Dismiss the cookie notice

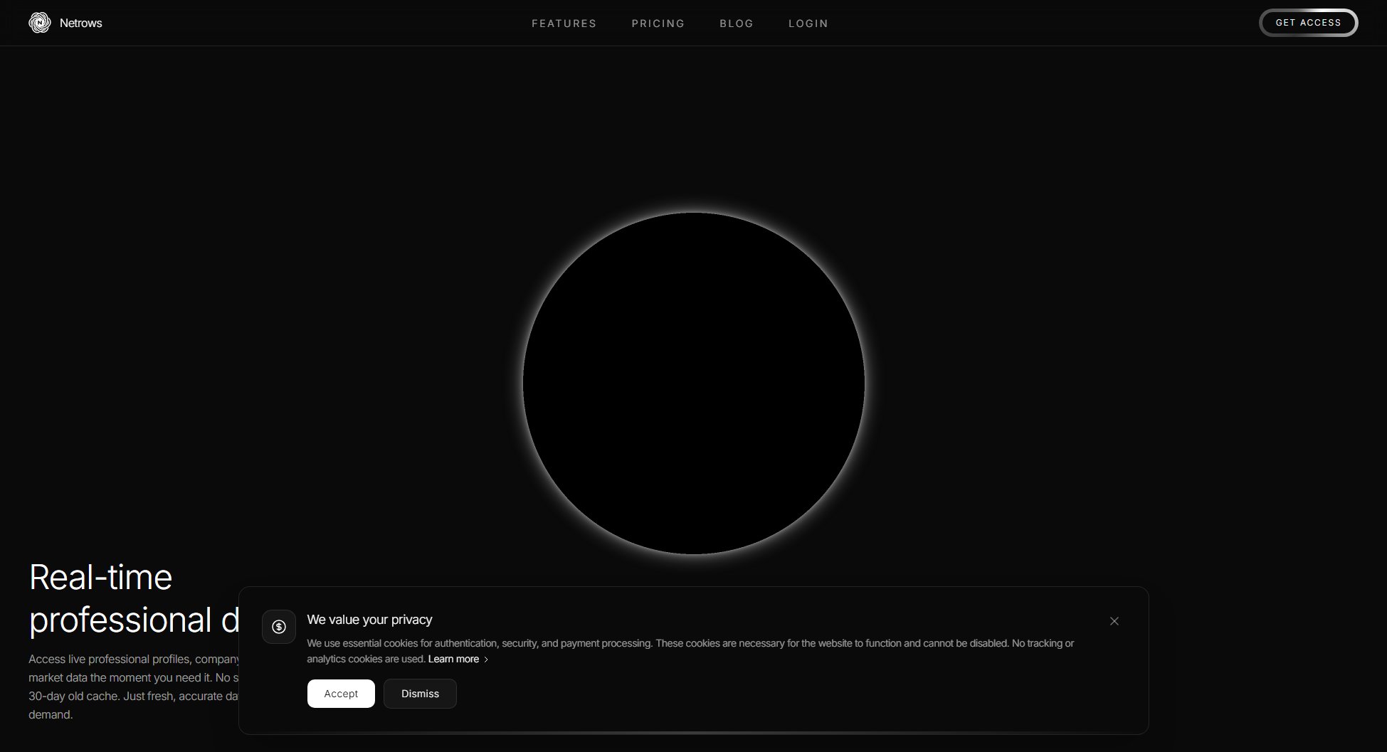[419, 693]
